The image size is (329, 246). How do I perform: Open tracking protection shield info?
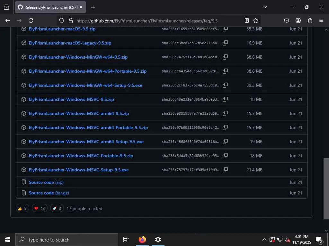61,20
